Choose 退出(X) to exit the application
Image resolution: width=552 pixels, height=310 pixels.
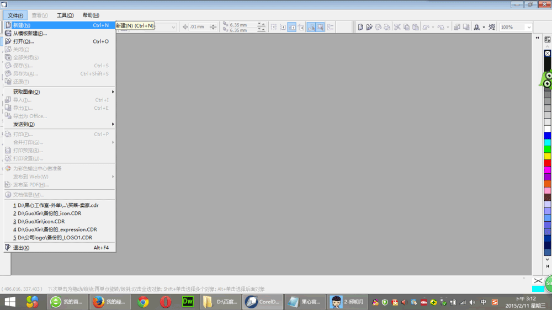60,248
